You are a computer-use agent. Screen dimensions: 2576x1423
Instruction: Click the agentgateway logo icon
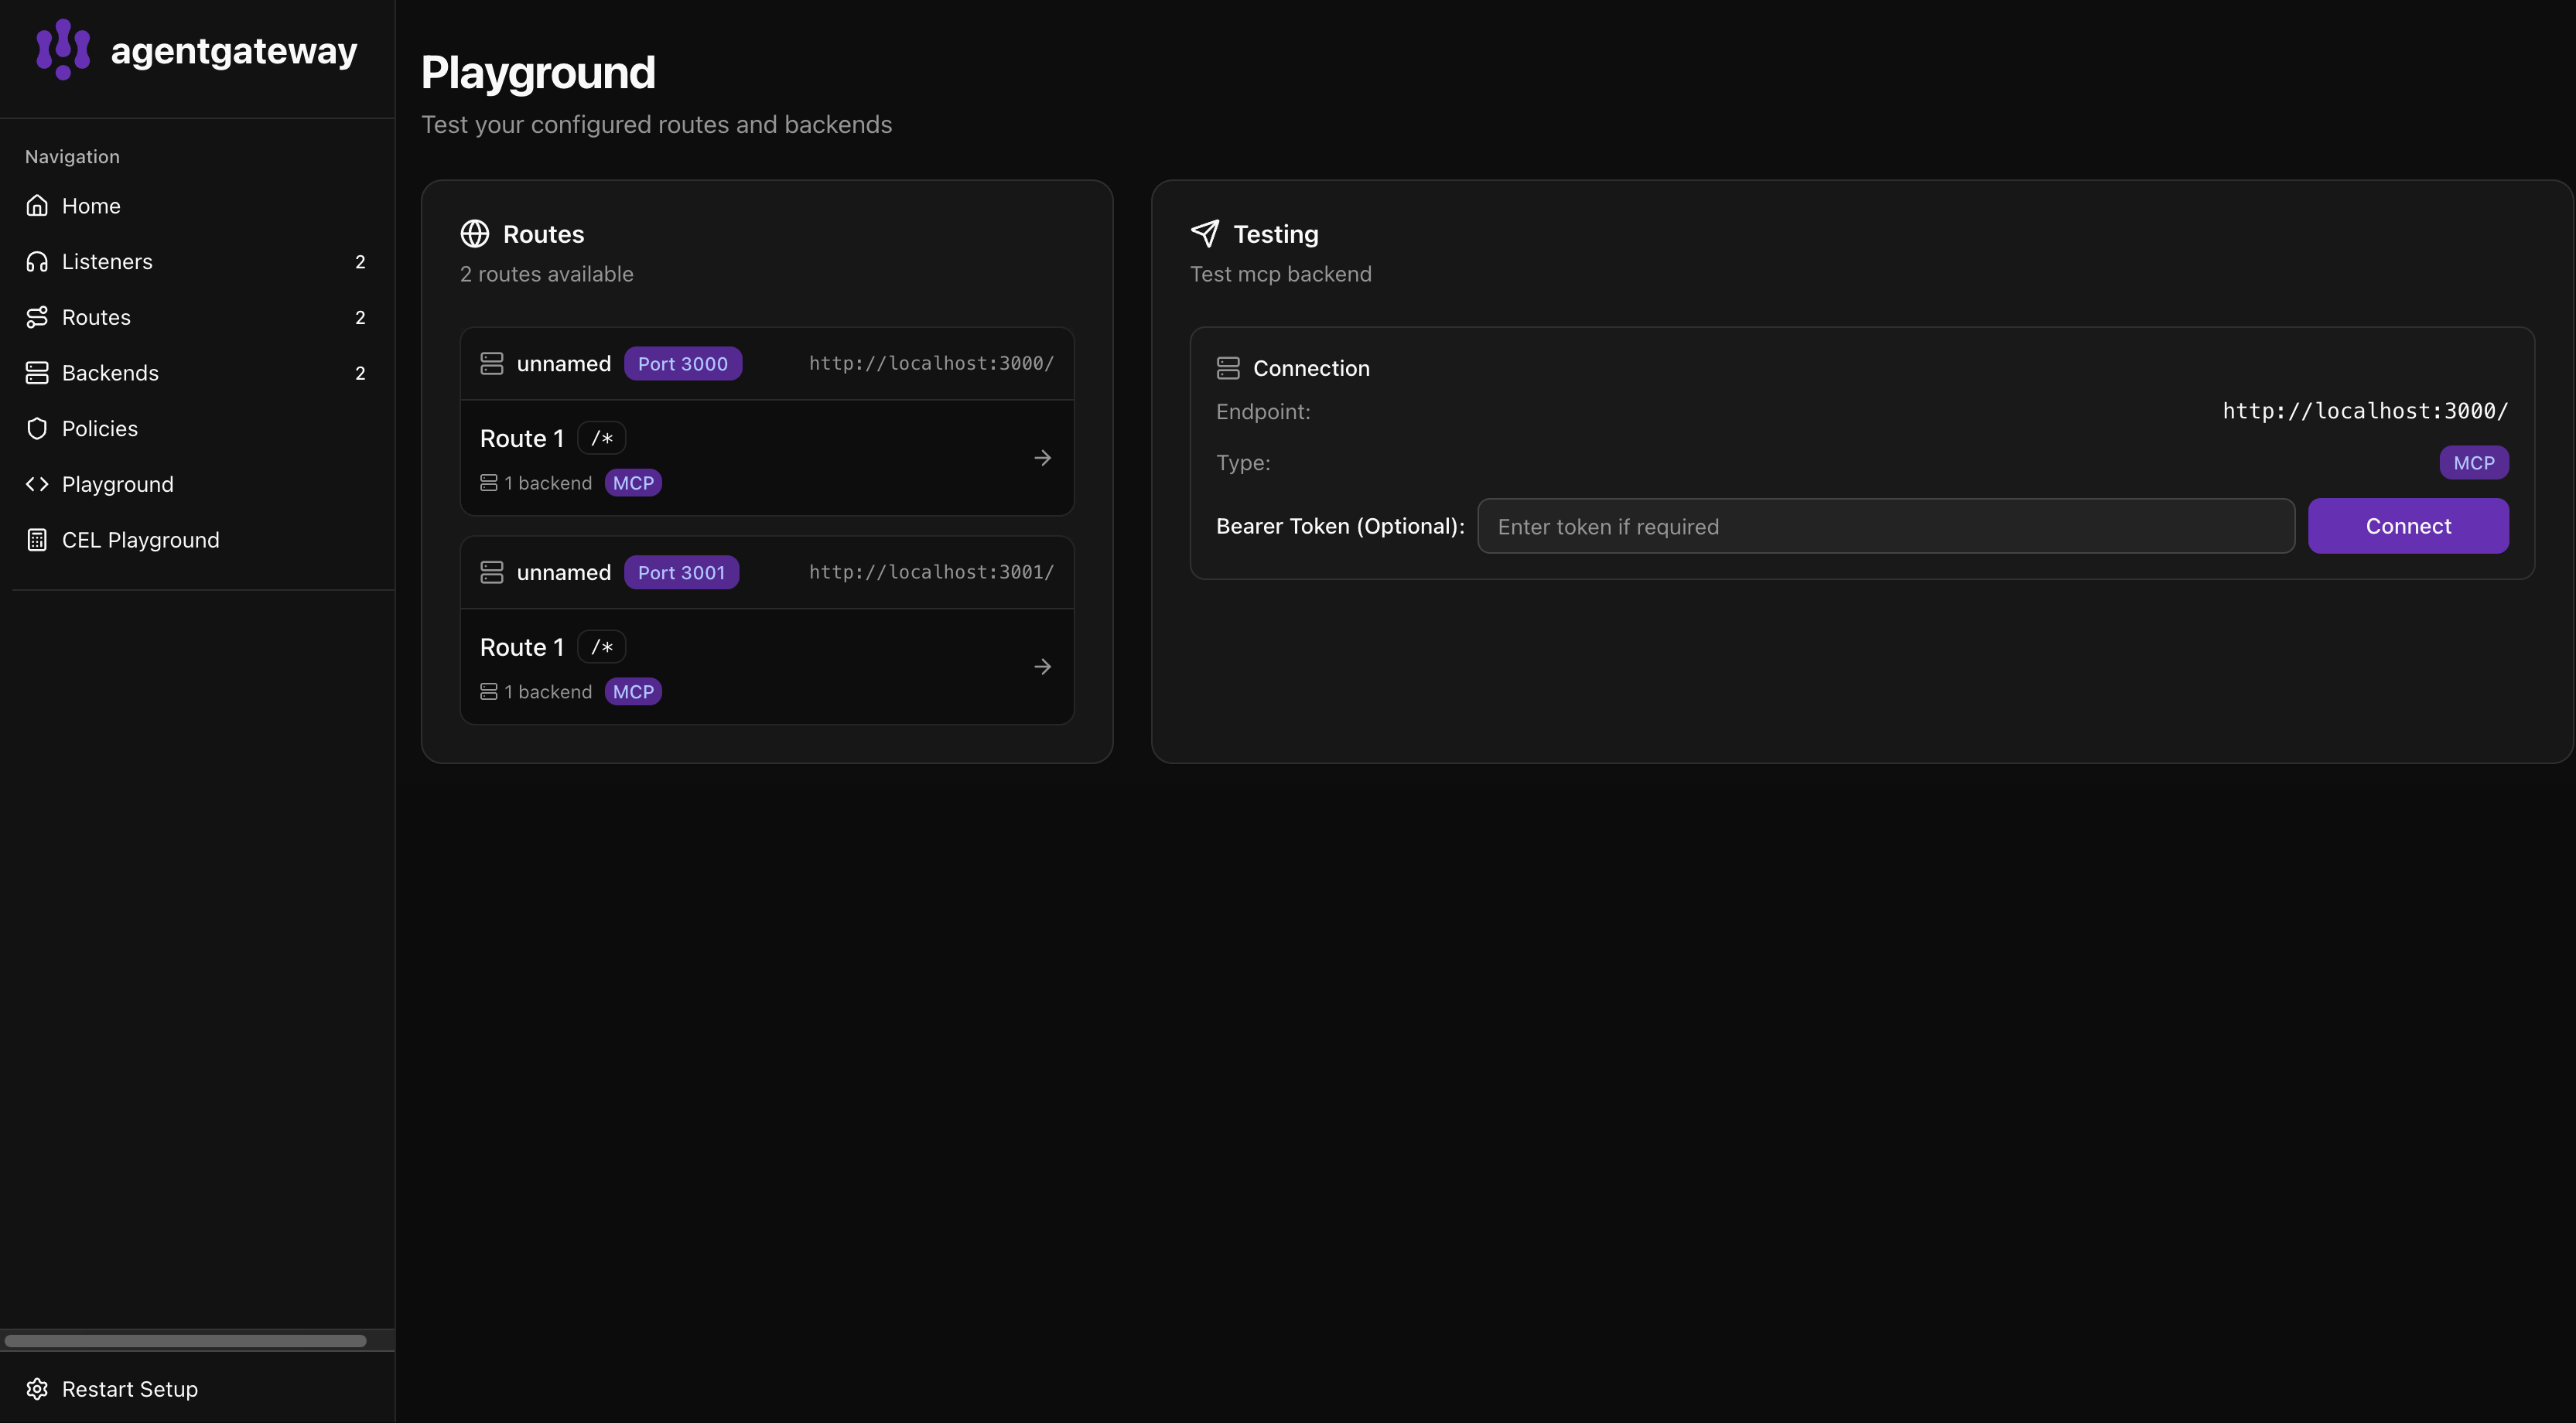(x=63, y=49)
